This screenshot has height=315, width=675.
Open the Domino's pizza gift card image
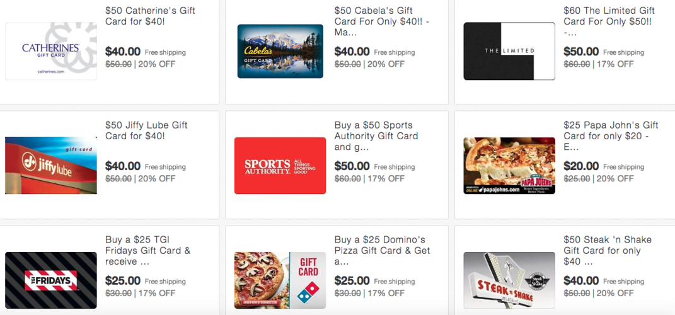(280, 280)
